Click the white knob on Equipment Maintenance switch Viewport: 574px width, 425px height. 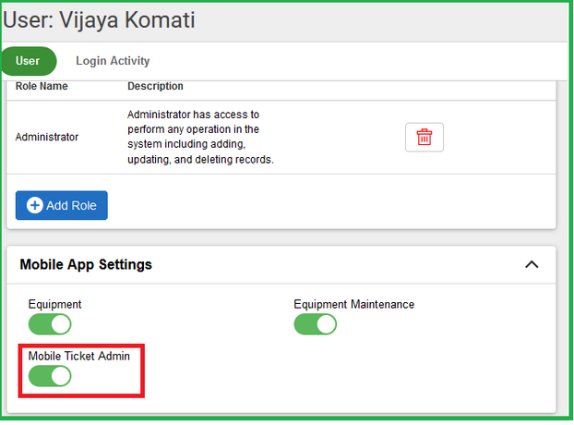(326, 324)
